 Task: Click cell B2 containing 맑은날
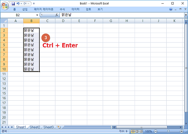31,31
